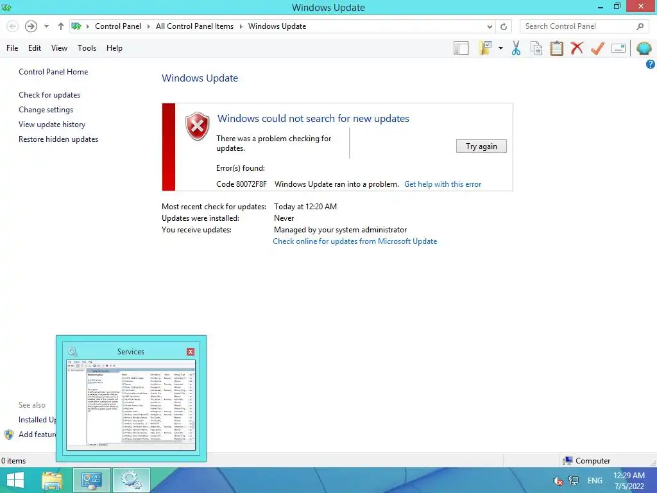The height and width of the screenshot is (493, 657).
Task: Click Check online for updates from Microsoft Update
Action: coord(355,241)
